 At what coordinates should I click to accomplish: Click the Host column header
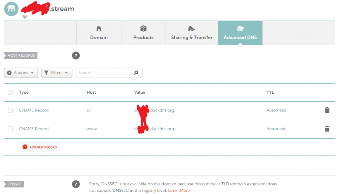91,92
